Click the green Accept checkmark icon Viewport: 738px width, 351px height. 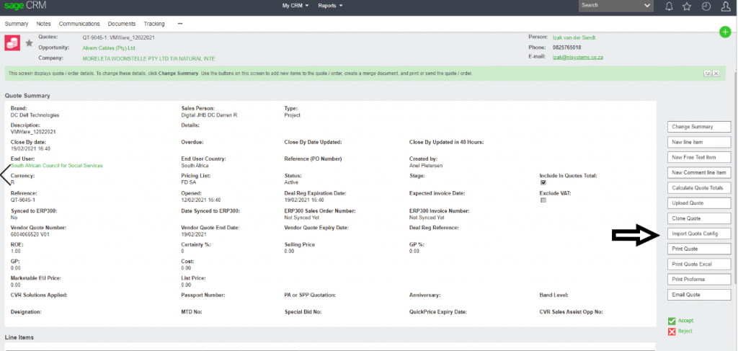click(672, 321)
